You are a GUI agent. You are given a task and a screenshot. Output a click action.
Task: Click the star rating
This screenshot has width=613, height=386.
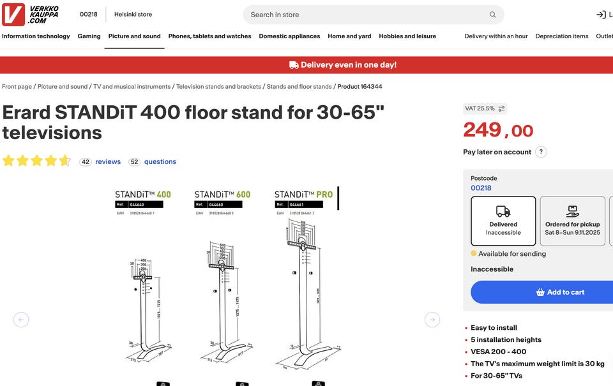36,161
